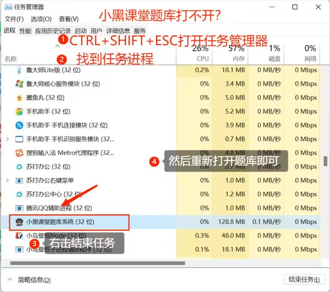
Task: Click the sort arrow above 名称 column
Action: pos(57,46)
